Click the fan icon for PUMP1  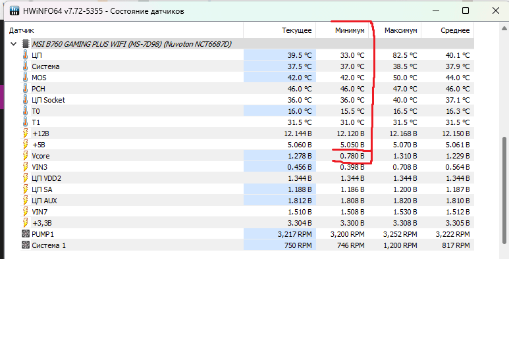tap(25, 233)
